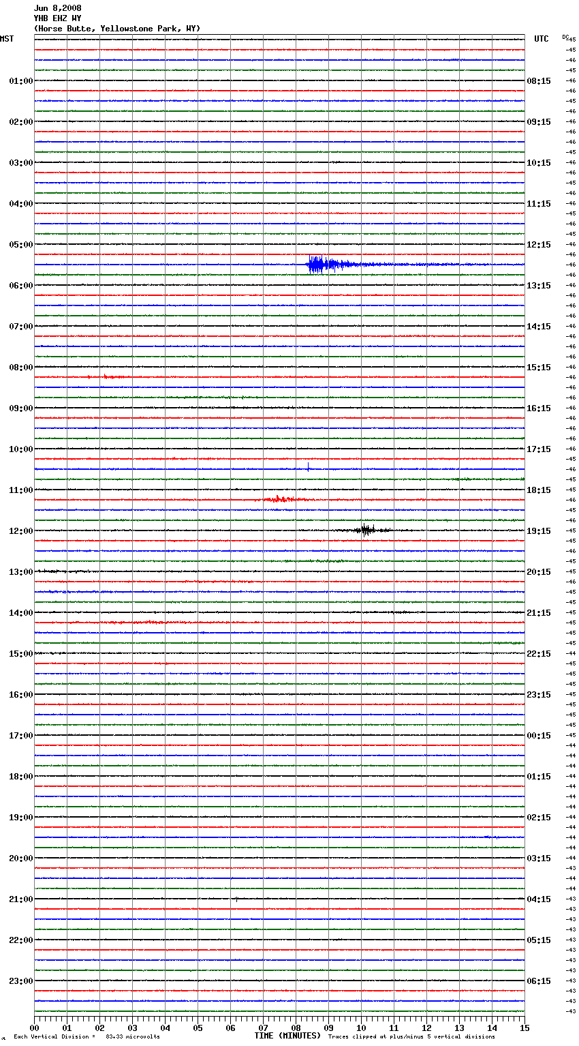Select the 09:00 MST time label
The height and width of the screenshot is (1046, 579).
[20, 408]
